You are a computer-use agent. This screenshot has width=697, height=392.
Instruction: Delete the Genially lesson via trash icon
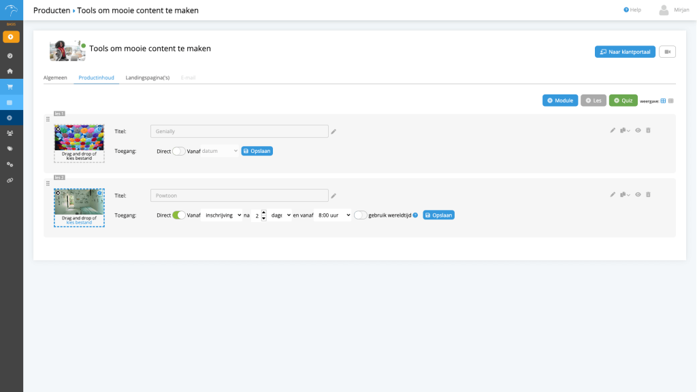click(648, 130)
